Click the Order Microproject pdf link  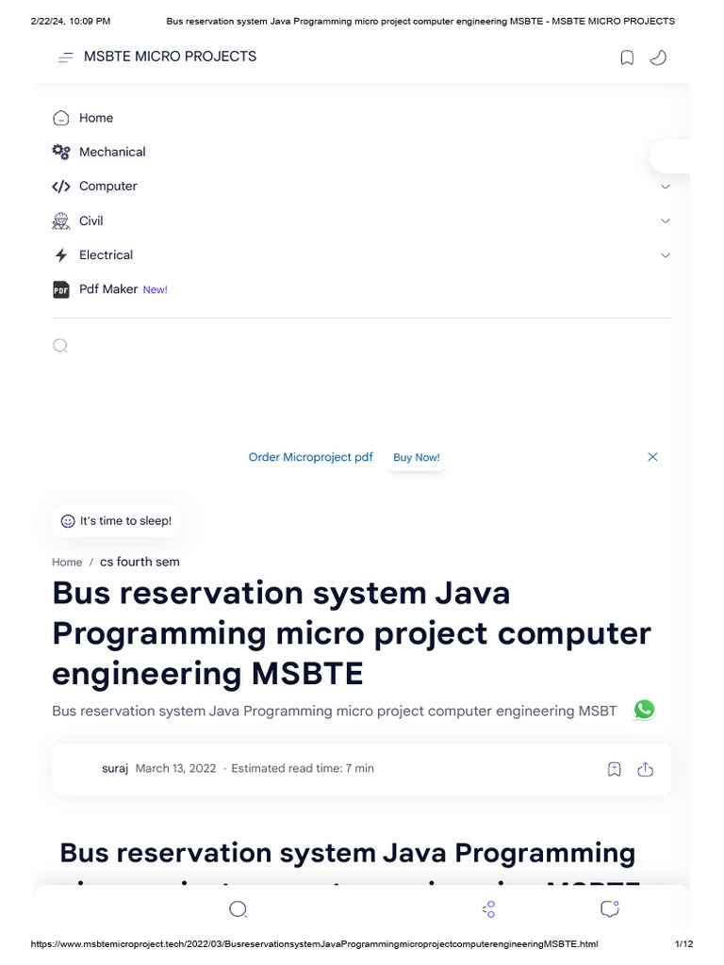[310, 457]
